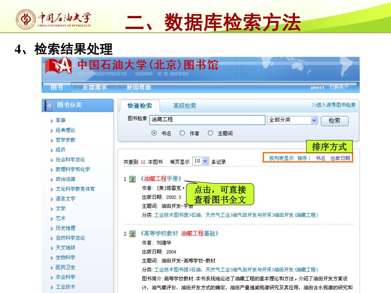This screenshot has width=391, height=293.
Task: Open the 工业技术 category
Action: pos(65,287)
